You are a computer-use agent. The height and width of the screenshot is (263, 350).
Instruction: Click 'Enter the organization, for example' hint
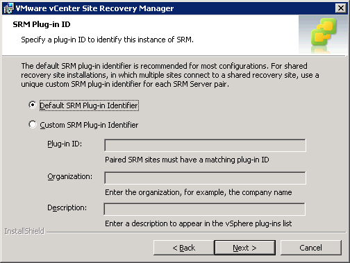point(199,192)
